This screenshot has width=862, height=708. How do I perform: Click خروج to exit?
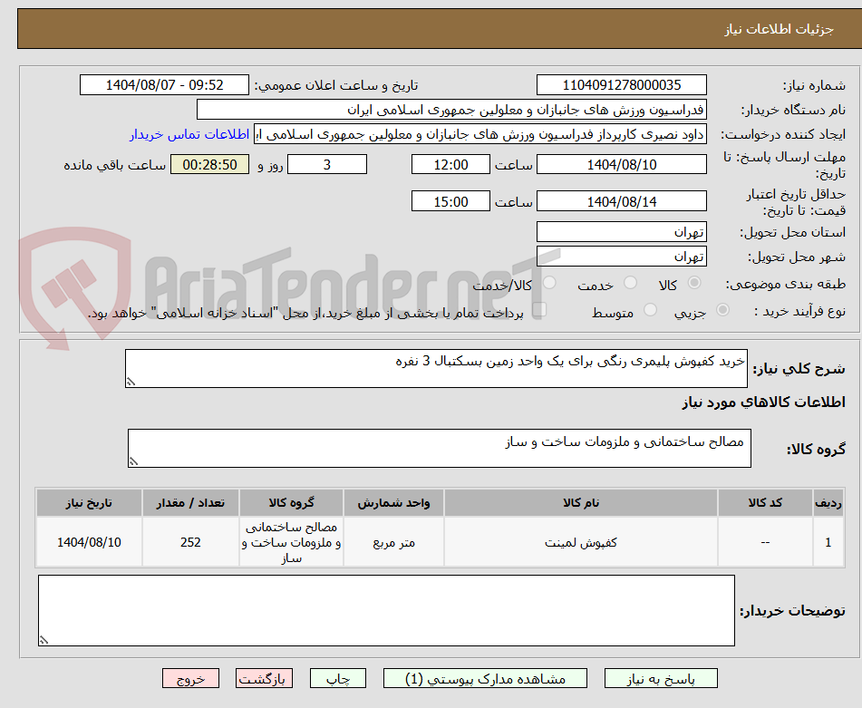pos(190,677)
